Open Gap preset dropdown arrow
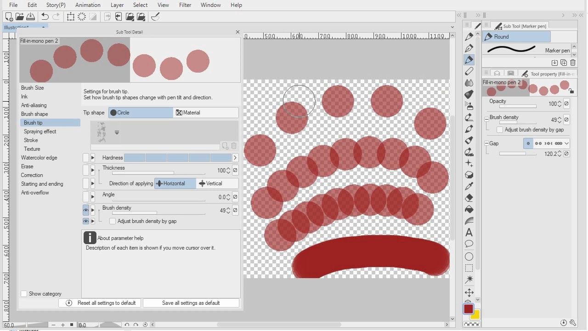Image resolution: width=588 pixels, height=331 pixels. tap(566, 143)
